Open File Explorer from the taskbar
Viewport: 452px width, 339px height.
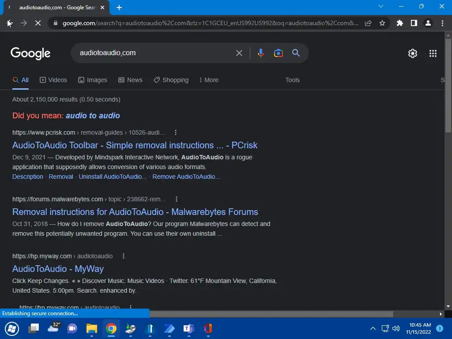pyautogui.click(x=92, y=328)
